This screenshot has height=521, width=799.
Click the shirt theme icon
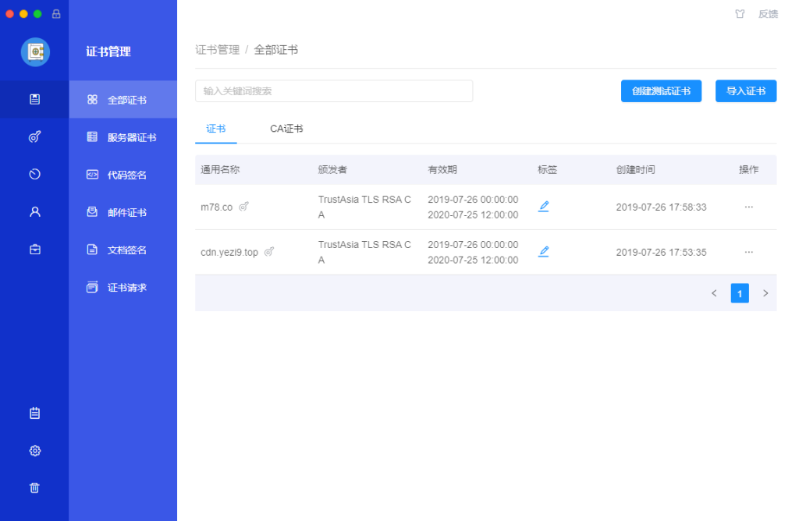[740, 14]
